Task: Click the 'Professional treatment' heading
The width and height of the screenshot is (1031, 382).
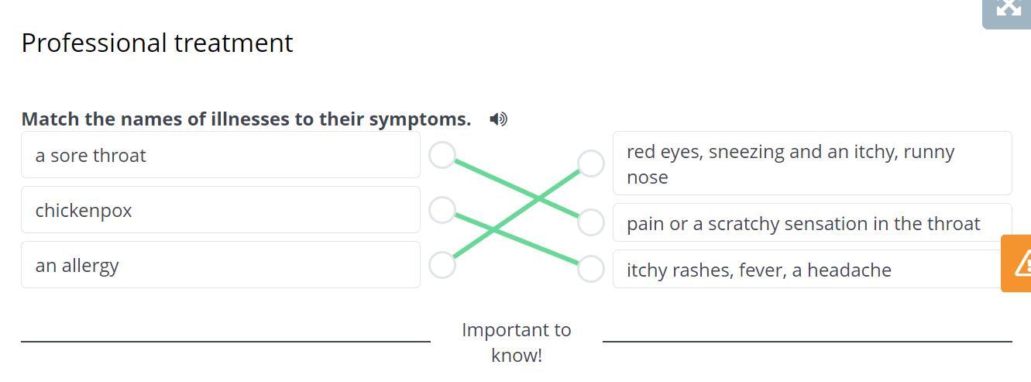Action: click(x=157, y=43)
